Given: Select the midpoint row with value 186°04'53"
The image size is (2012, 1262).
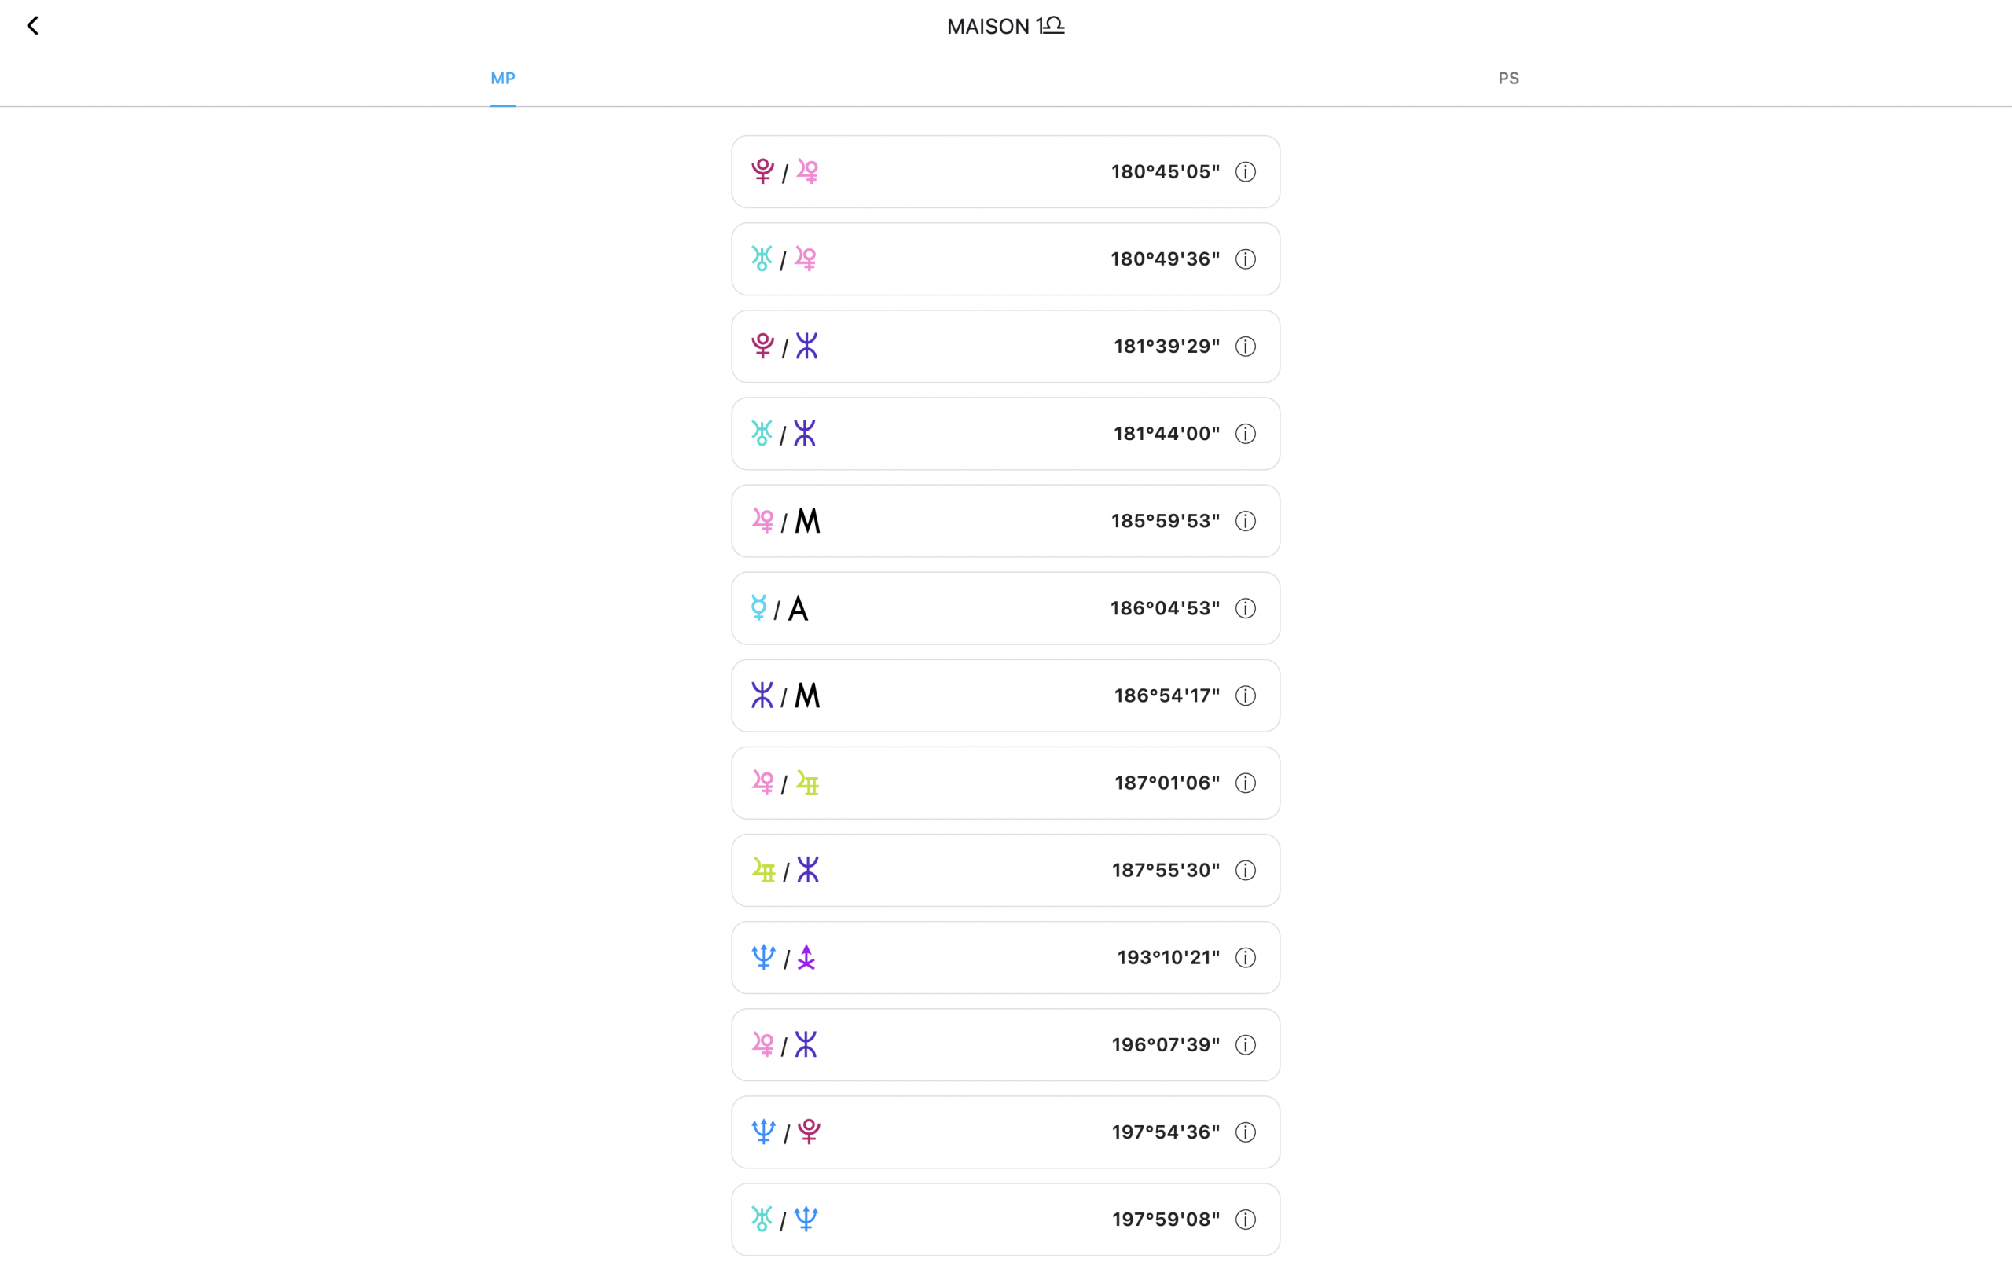Looking at the screenshot, I should (960, 608).
